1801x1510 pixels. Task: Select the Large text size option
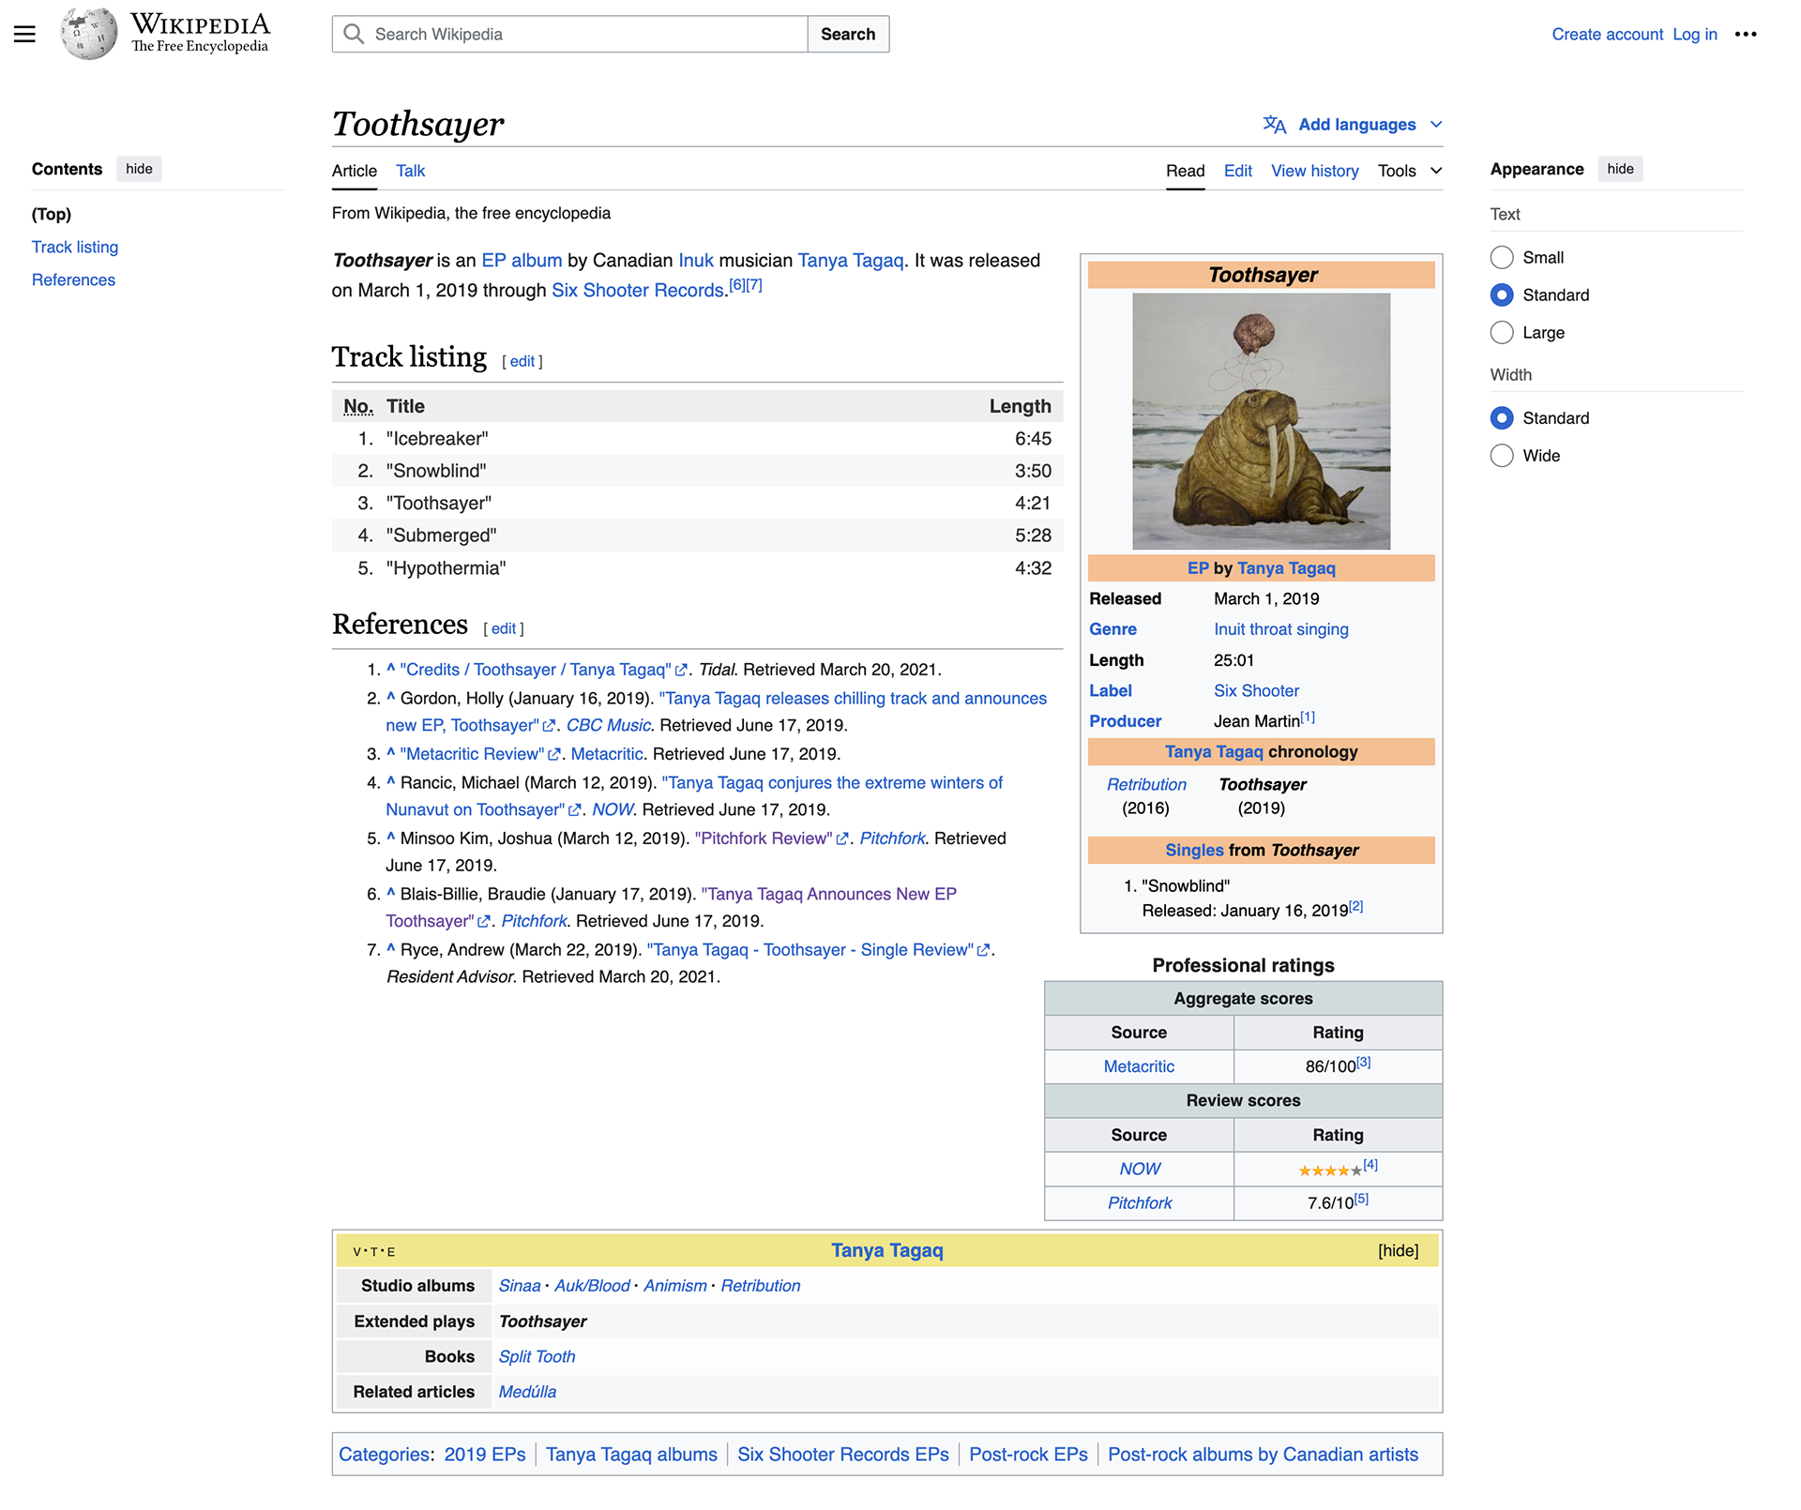pyautogui.click(x=1502, y=333)
